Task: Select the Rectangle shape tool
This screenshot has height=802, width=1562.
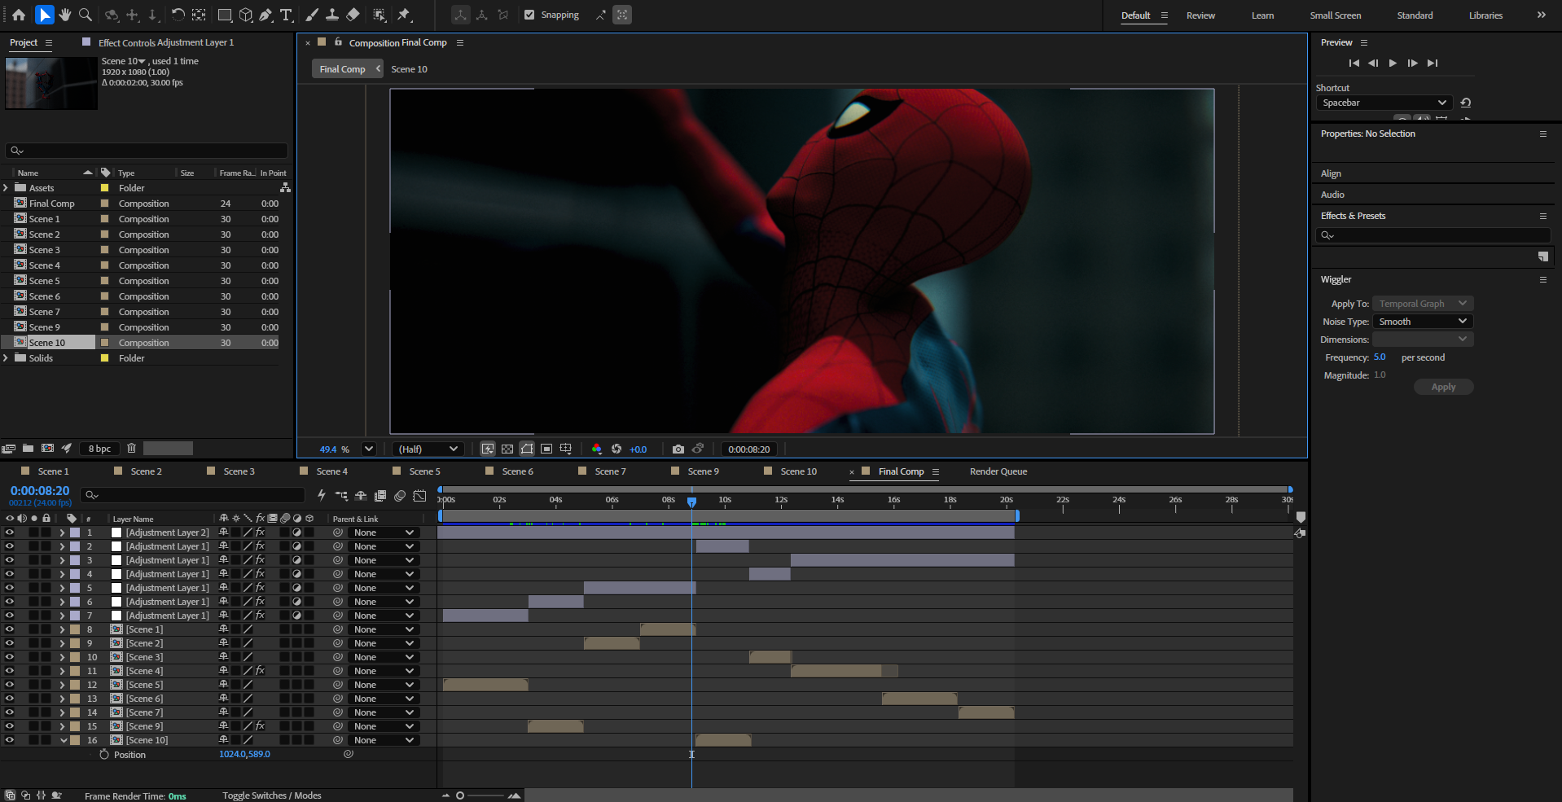Action: tap(225, 15)
